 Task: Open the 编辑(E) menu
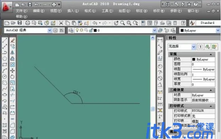(39, 11)
